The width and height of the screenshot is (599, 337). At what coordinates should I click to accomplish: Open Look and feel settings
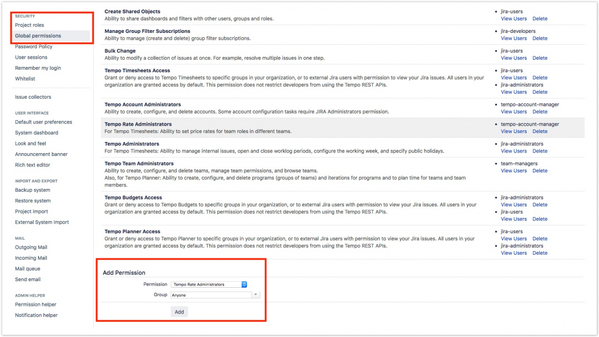click(x=30, y=144)
